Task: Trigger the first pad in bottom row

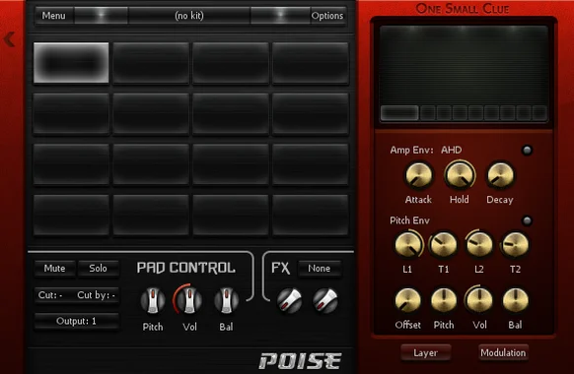Action: click(x=71, y=215)
